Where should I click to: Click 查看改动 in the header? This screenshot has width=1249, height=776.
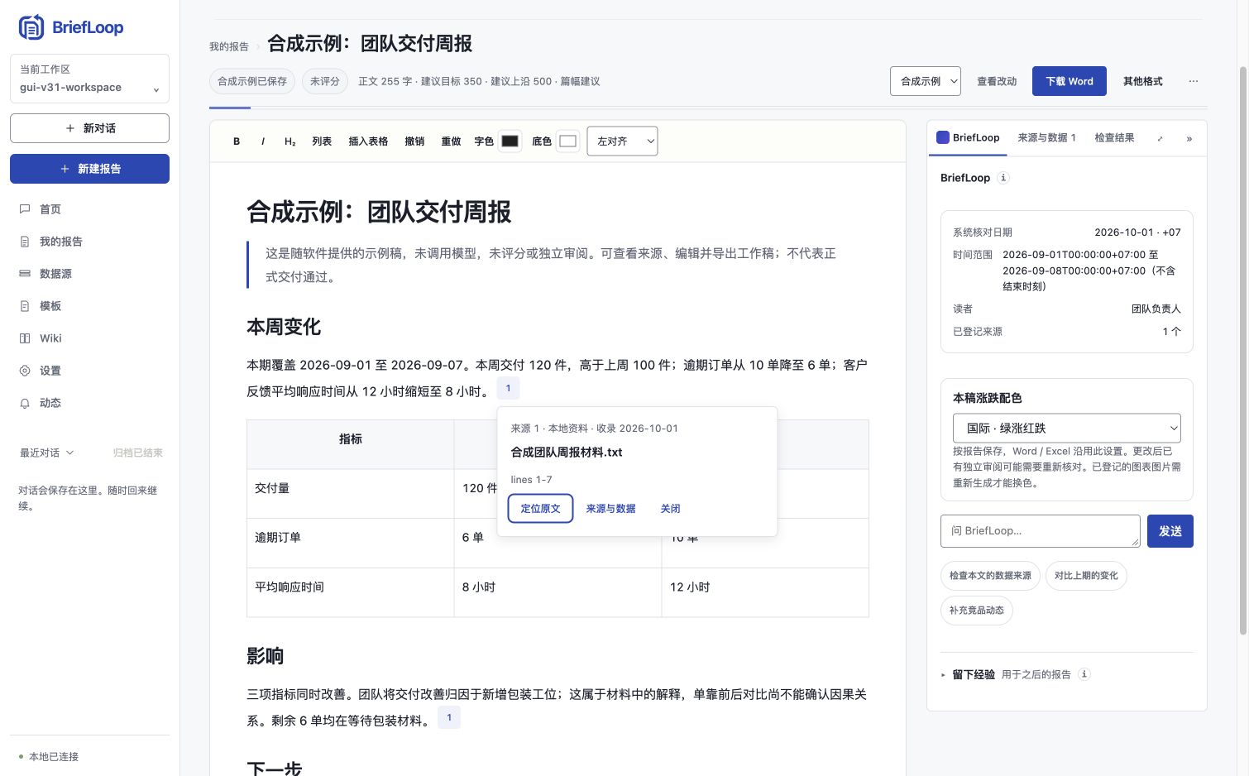pos(997,81)
